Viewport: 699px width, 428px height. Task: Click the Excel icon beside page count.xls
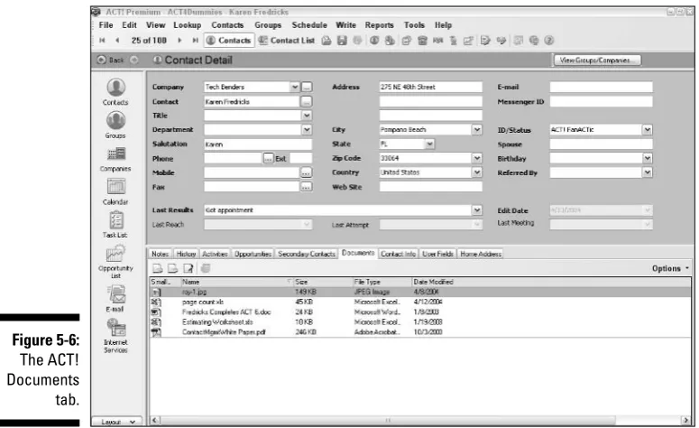156,302
